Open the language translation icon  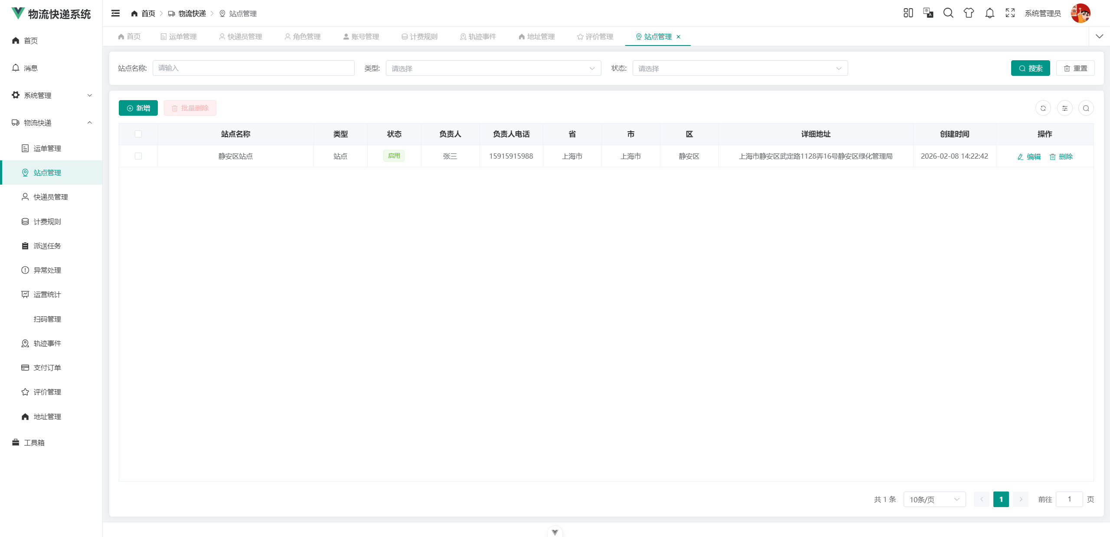coord(928,13)
